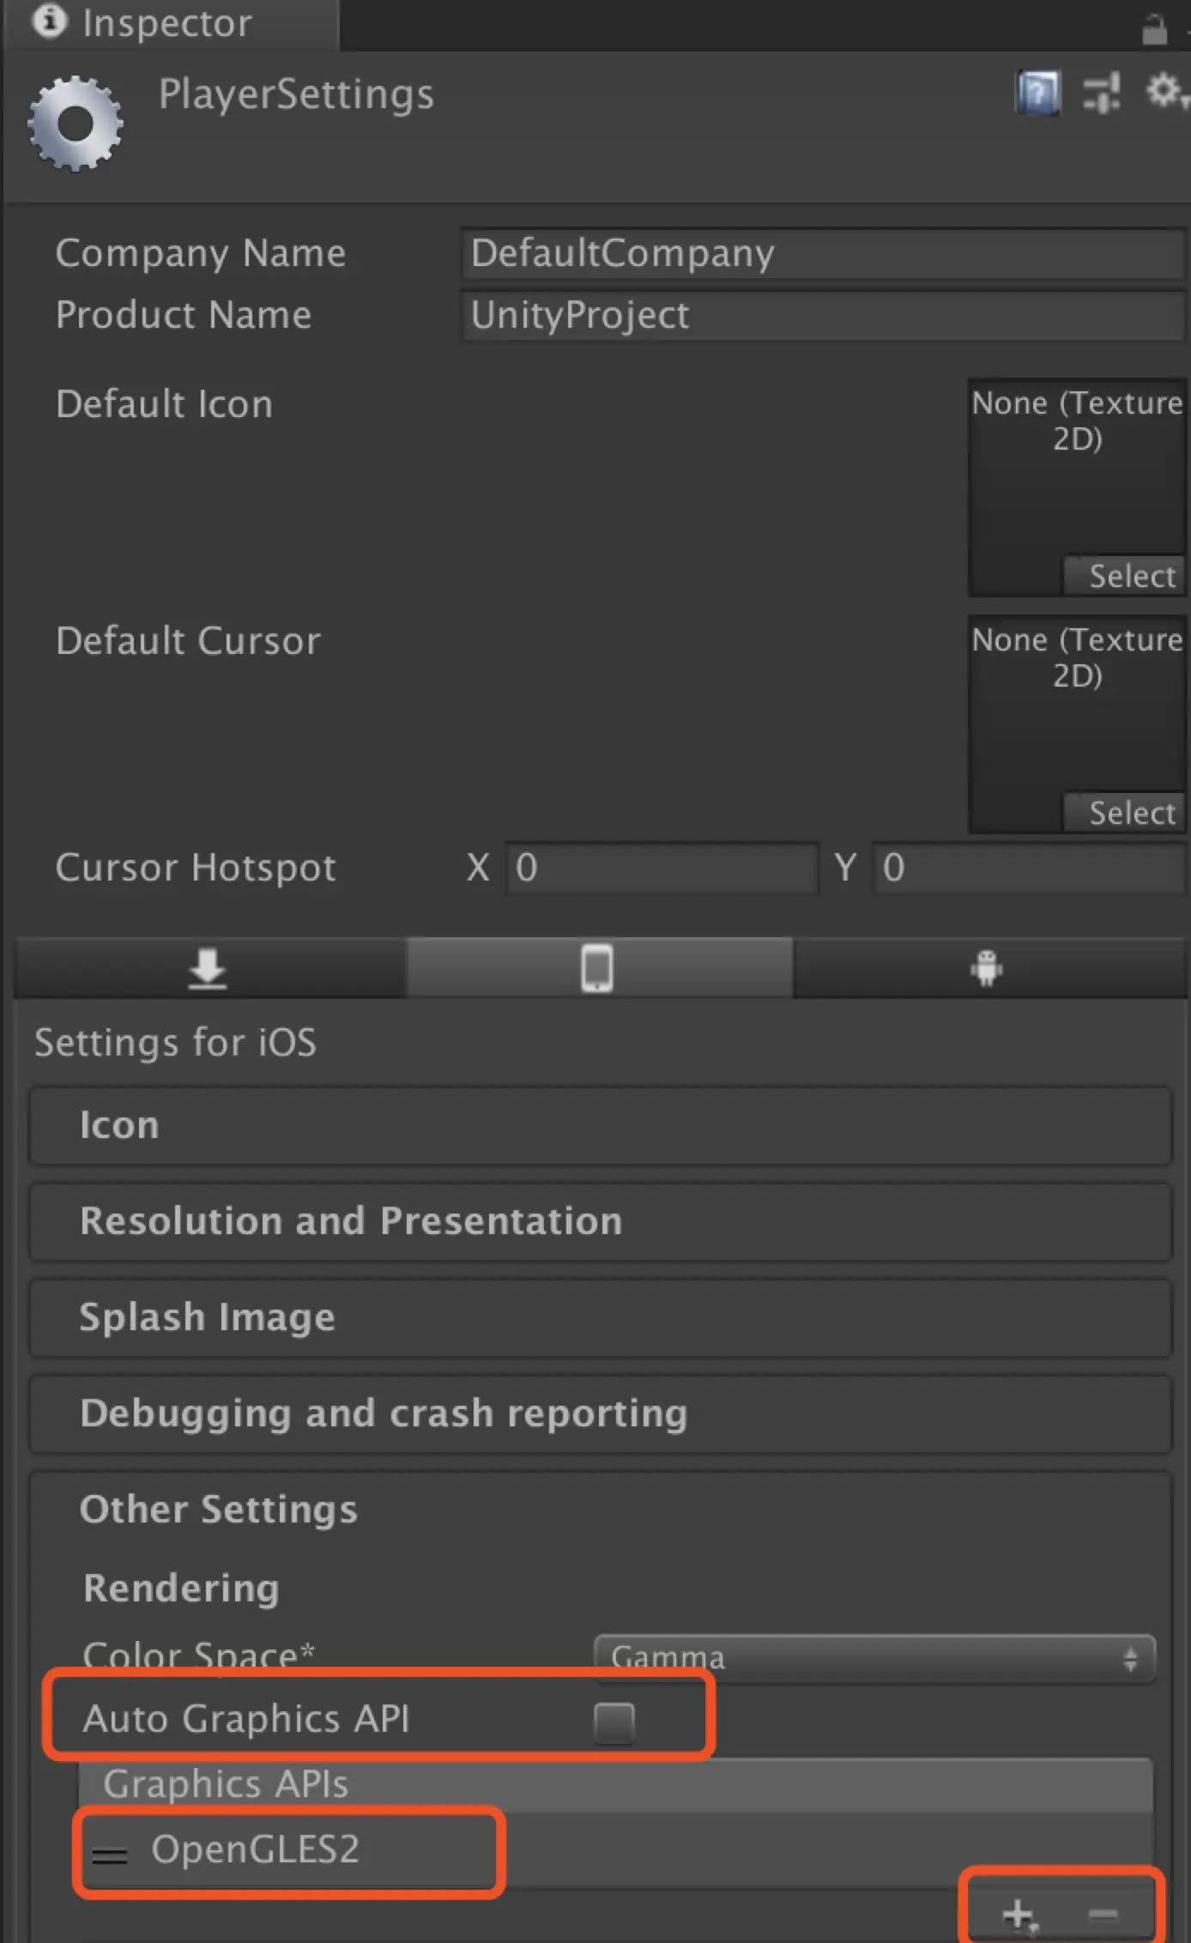This screenshot has width=1191, height=1943.
Task: Open the Color Space Gamma dropdown
Action: [x=874, y=1658]
